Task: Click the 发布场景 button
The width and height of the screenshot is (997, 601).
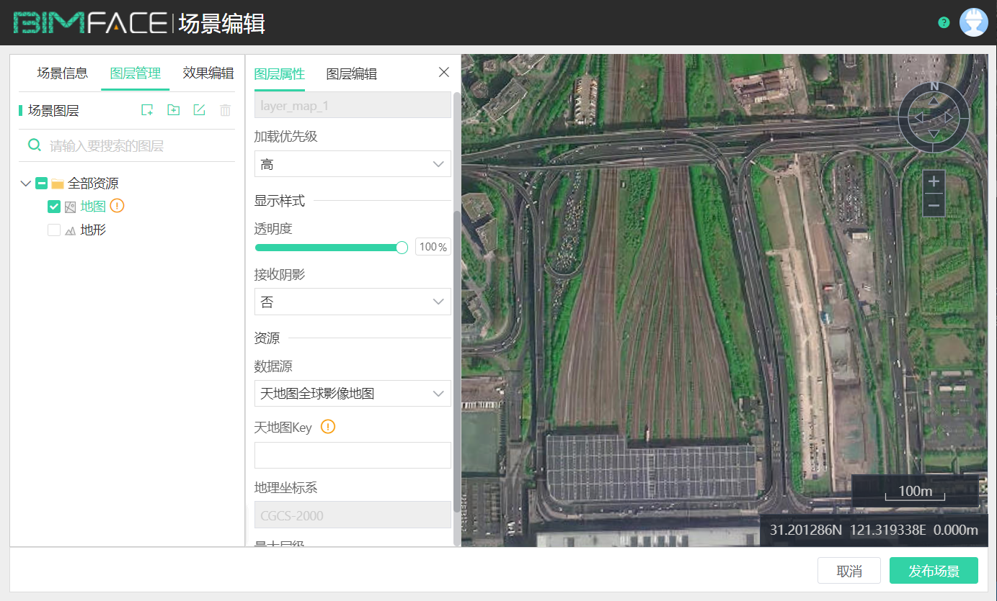Action: click(x=934, y=570)
